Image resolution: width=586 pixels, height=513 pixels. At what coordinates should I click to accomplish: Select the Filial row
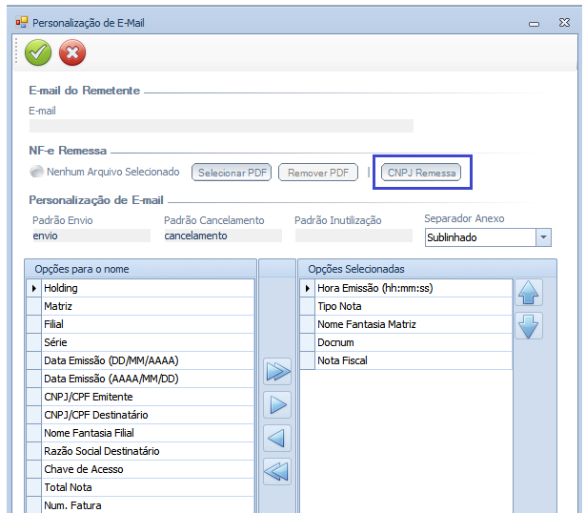[x=148, y=324]
